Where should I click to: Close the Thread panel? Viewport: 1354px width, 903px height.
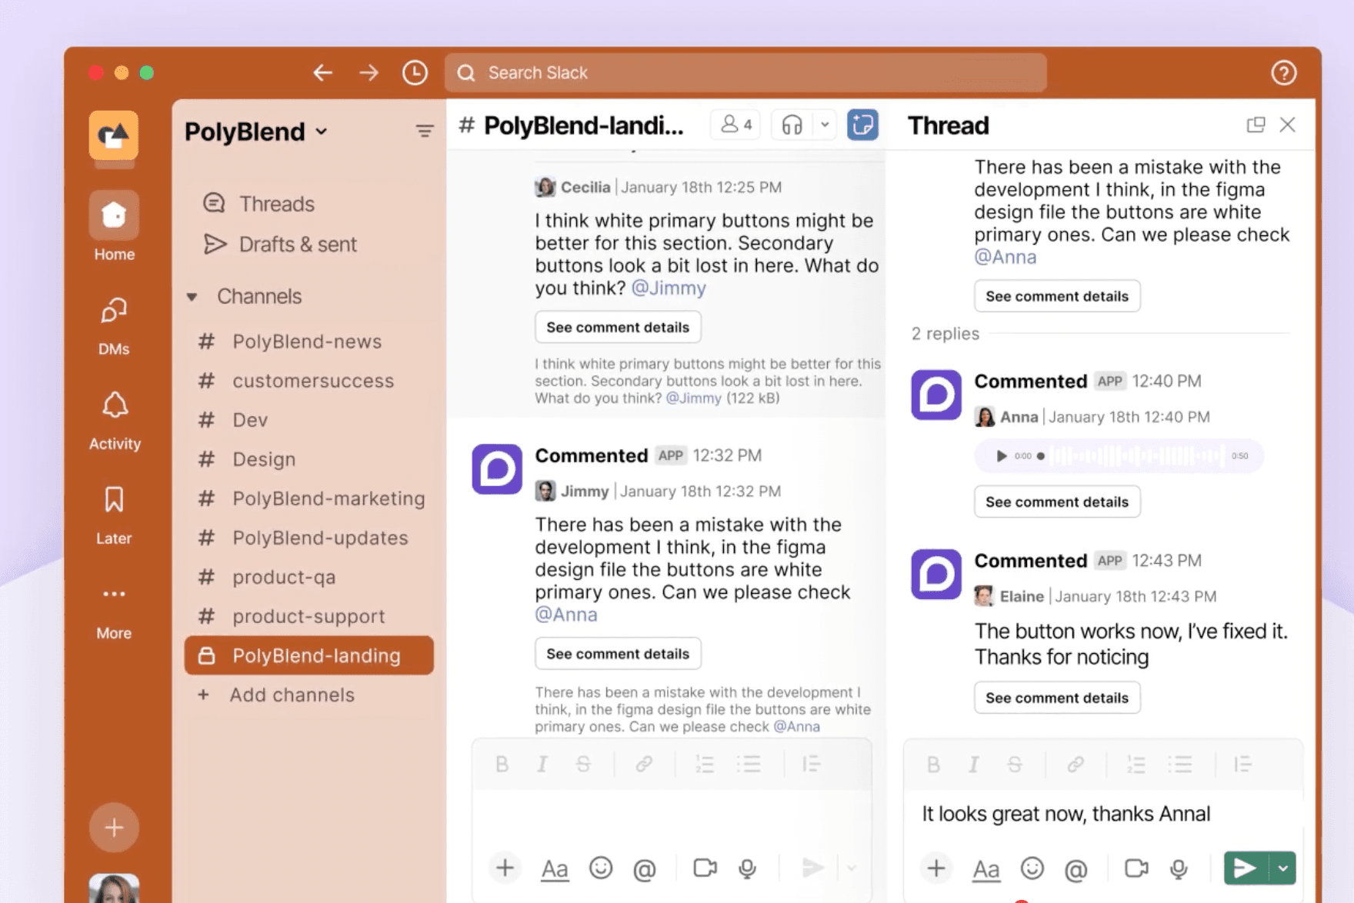coord(1288,125)
